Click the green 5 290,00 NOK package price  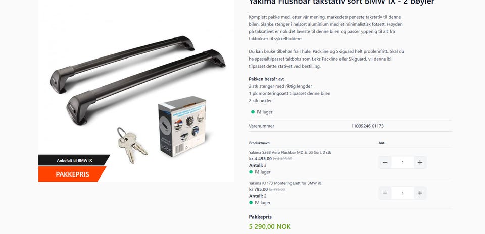coord(270,226)
